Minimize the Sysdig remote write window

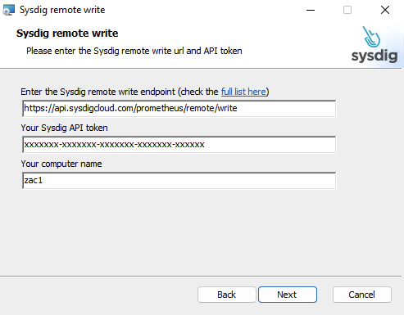coord(311,11)
